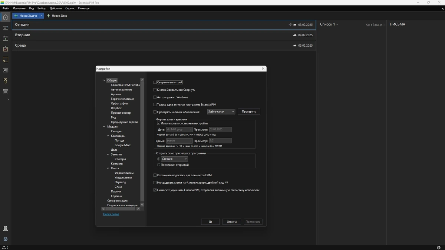Select Синхронизация in settings tree
The width and height of the screenshot is (445, 250).
pyautogui.click(x=117, y=201)
